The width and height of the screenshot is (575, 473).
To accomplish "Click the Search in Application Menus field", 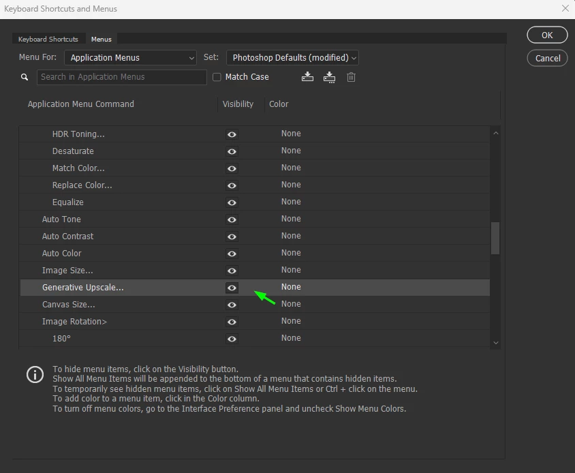I will [x=122, y=77].
